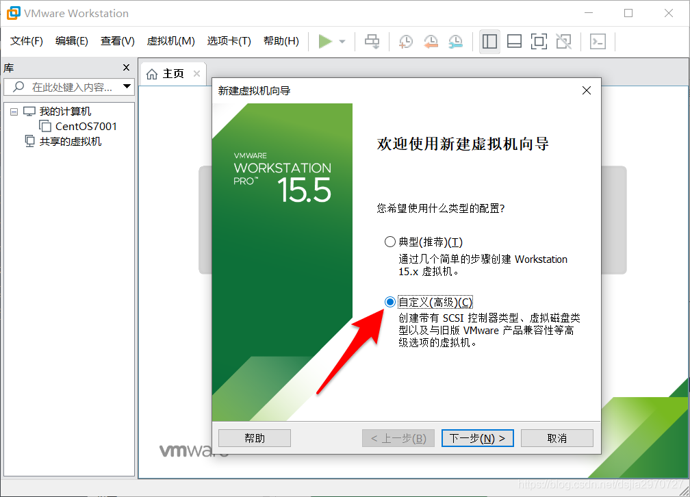Open the 查看(V) menu
Viewport: 690px width, 497px height.
pyautogui.click(x=118, y=41)
